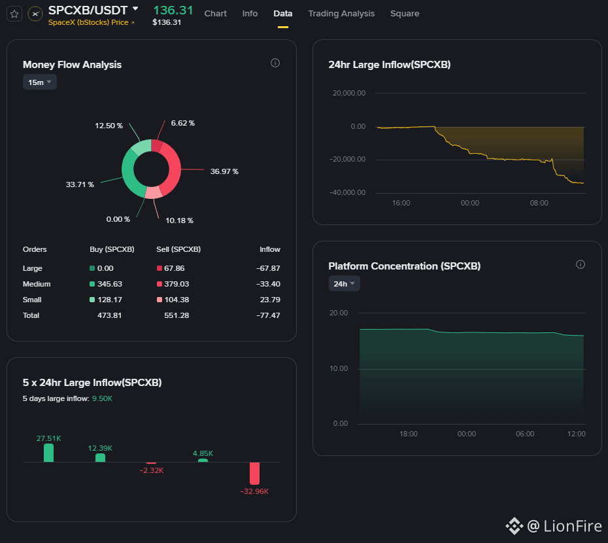Viewport: 608px width, 543px height.
Task: Open the 15m interval dropdown
Action: [39, 82]
